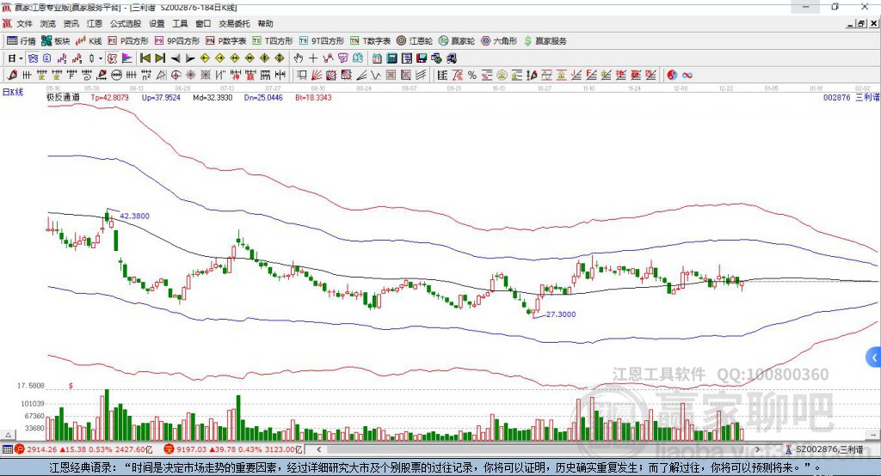Viewport: 881px width, 476px height.
Task: Open the 江恩轮 Gann wheel
Action: (415, 41)
